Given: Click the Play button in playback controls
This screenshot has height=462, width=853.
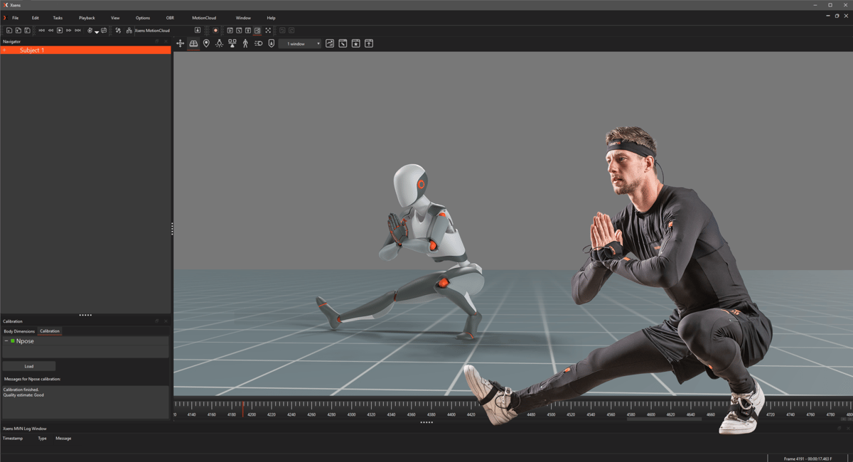Looking at the screenshot, I should point(60,31).
